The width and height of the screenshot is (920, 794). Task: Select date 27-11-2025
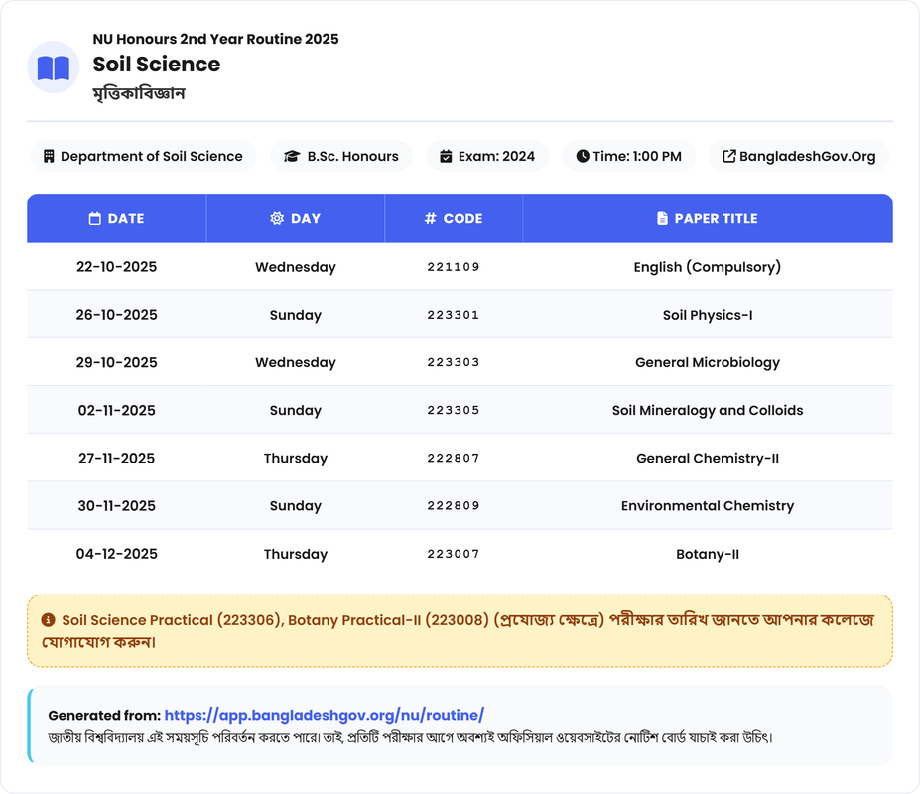(117, 458)
